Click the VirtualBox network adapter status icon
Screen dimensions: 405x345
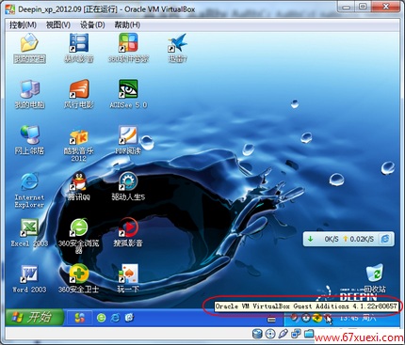(x=296, y=334)
